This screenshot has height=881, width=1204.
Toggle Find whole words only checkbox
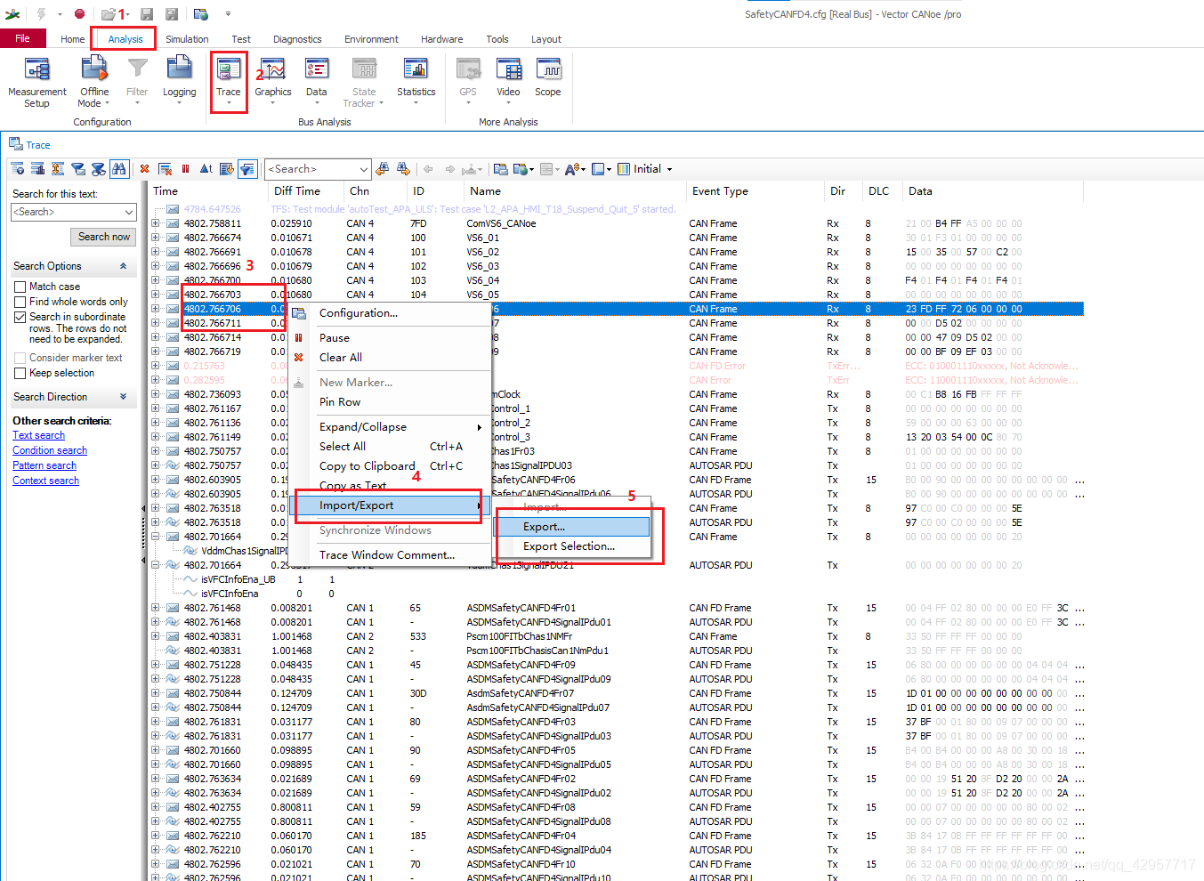click(20, 302)
